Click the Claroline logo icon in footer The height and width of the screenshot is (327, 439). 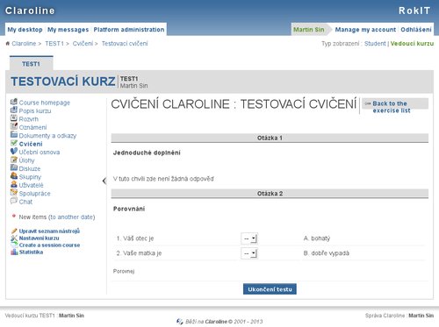[x=180, y=322]
